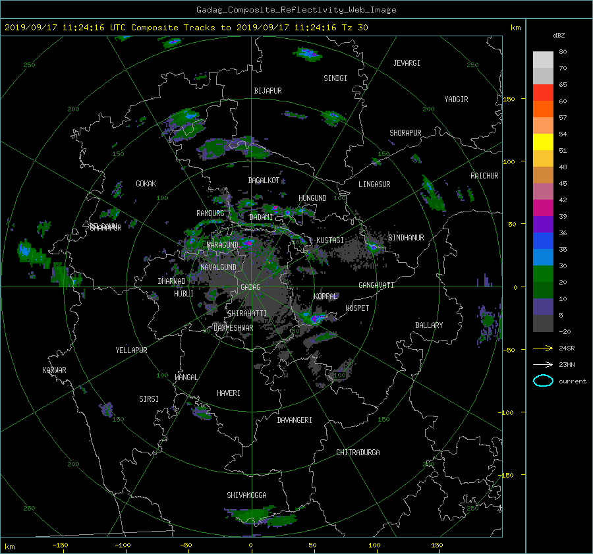Viewport: 593px width, 554px height.
Task: Click the HOSPET label
Action: [357, 308]
